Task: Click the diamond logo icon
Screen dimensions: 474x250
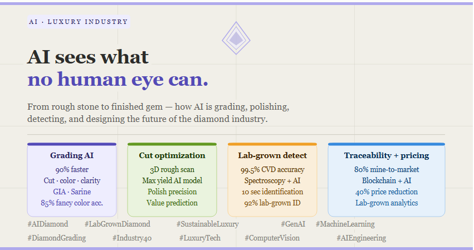Action: click(x=236, y=38)
